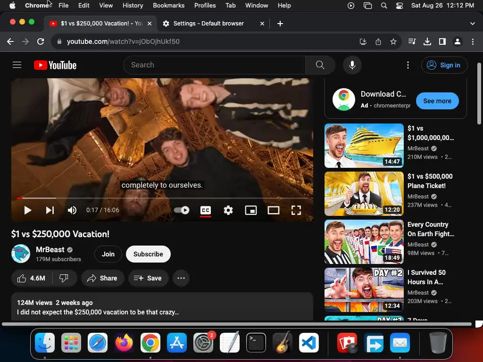Open a new tab with plus button

[x=280, y=24]
